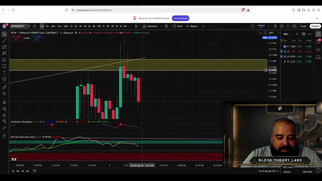The image size is (322, 181).
Task: Expand the timeframe interval dropdown
Action: click(x=130, y=26)
